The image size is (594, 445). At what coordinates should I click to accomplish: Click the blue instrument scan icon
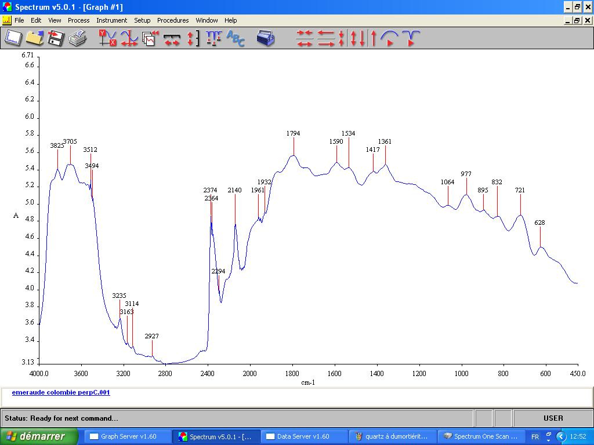tap(266, 38)
